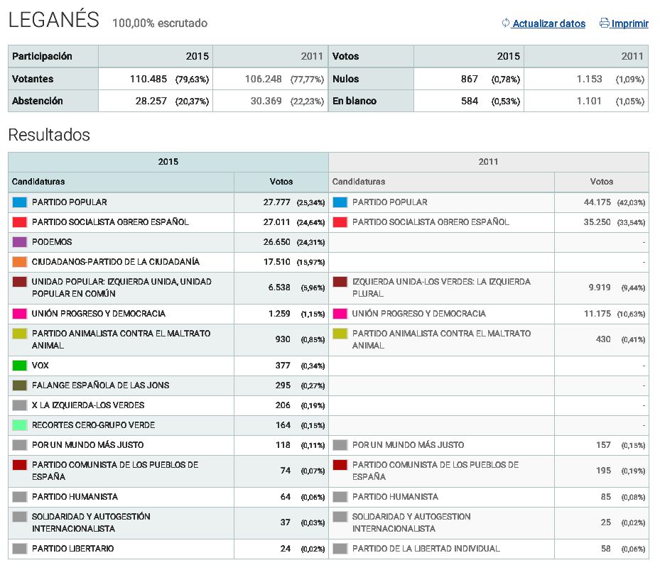Click the 9.919 Izquierda Unida 2011 votes
The image size is (660, 570).
[x=600, y=287]
